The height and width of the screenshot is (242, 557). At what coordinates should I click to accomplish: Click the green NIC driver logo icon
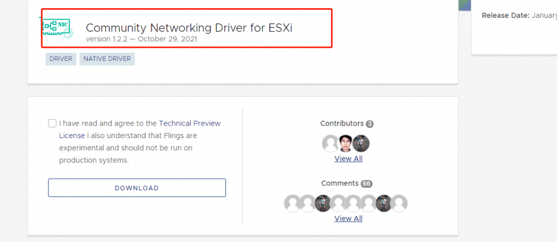point(56,28)
